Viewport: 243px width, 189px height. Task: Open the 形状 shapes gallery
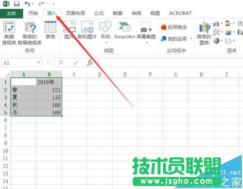point(105,30)
